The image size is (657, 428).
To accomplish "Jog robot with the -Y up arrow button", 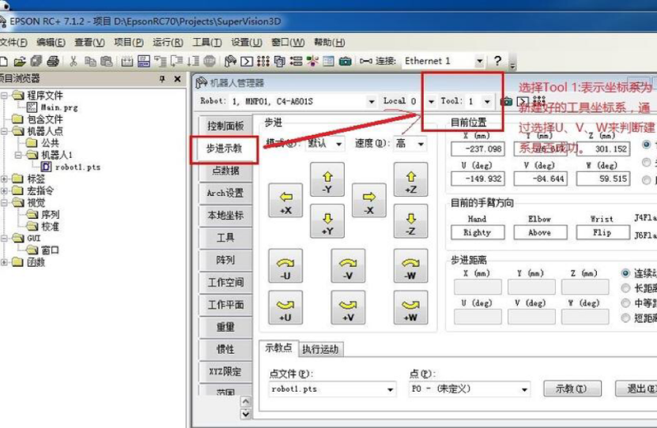I will point(327,180).
